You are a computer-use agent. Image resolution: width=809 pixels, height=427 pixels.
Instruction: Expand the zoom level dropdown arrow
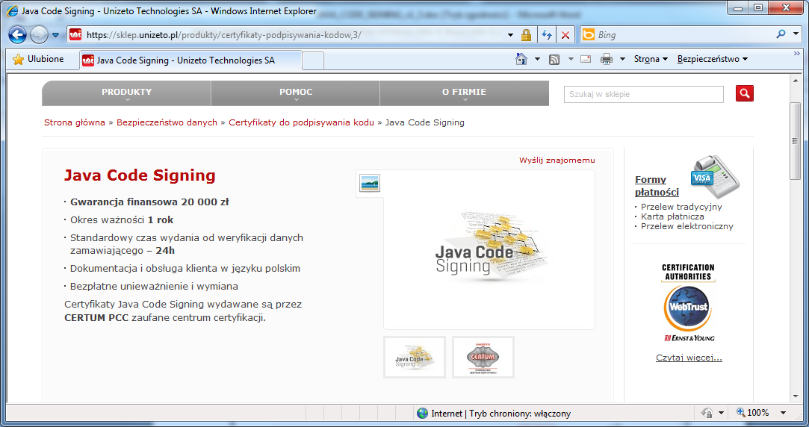coord(783,413)
